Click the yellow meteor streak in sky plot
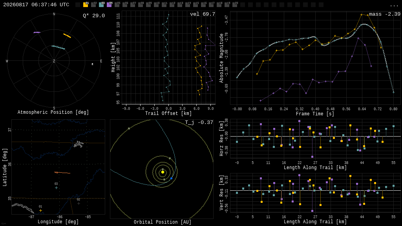402x226 pixels. (67, 36)
